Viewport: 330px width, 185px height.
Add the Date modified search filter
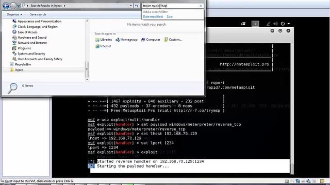[153, 16]
